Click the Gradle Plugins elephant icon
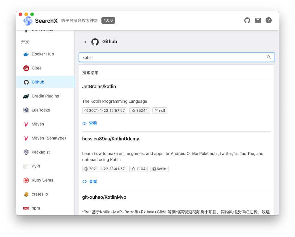 [x=26, y=96]
